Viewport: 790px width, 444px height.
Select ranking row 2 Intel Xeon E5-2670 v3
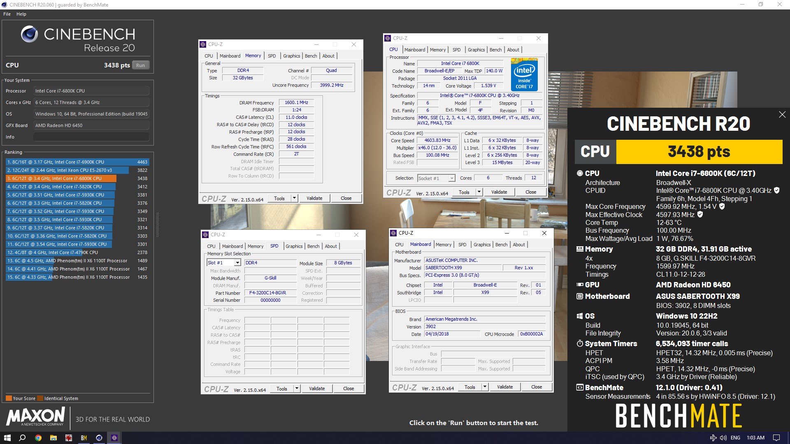click(x=77, y=170)
